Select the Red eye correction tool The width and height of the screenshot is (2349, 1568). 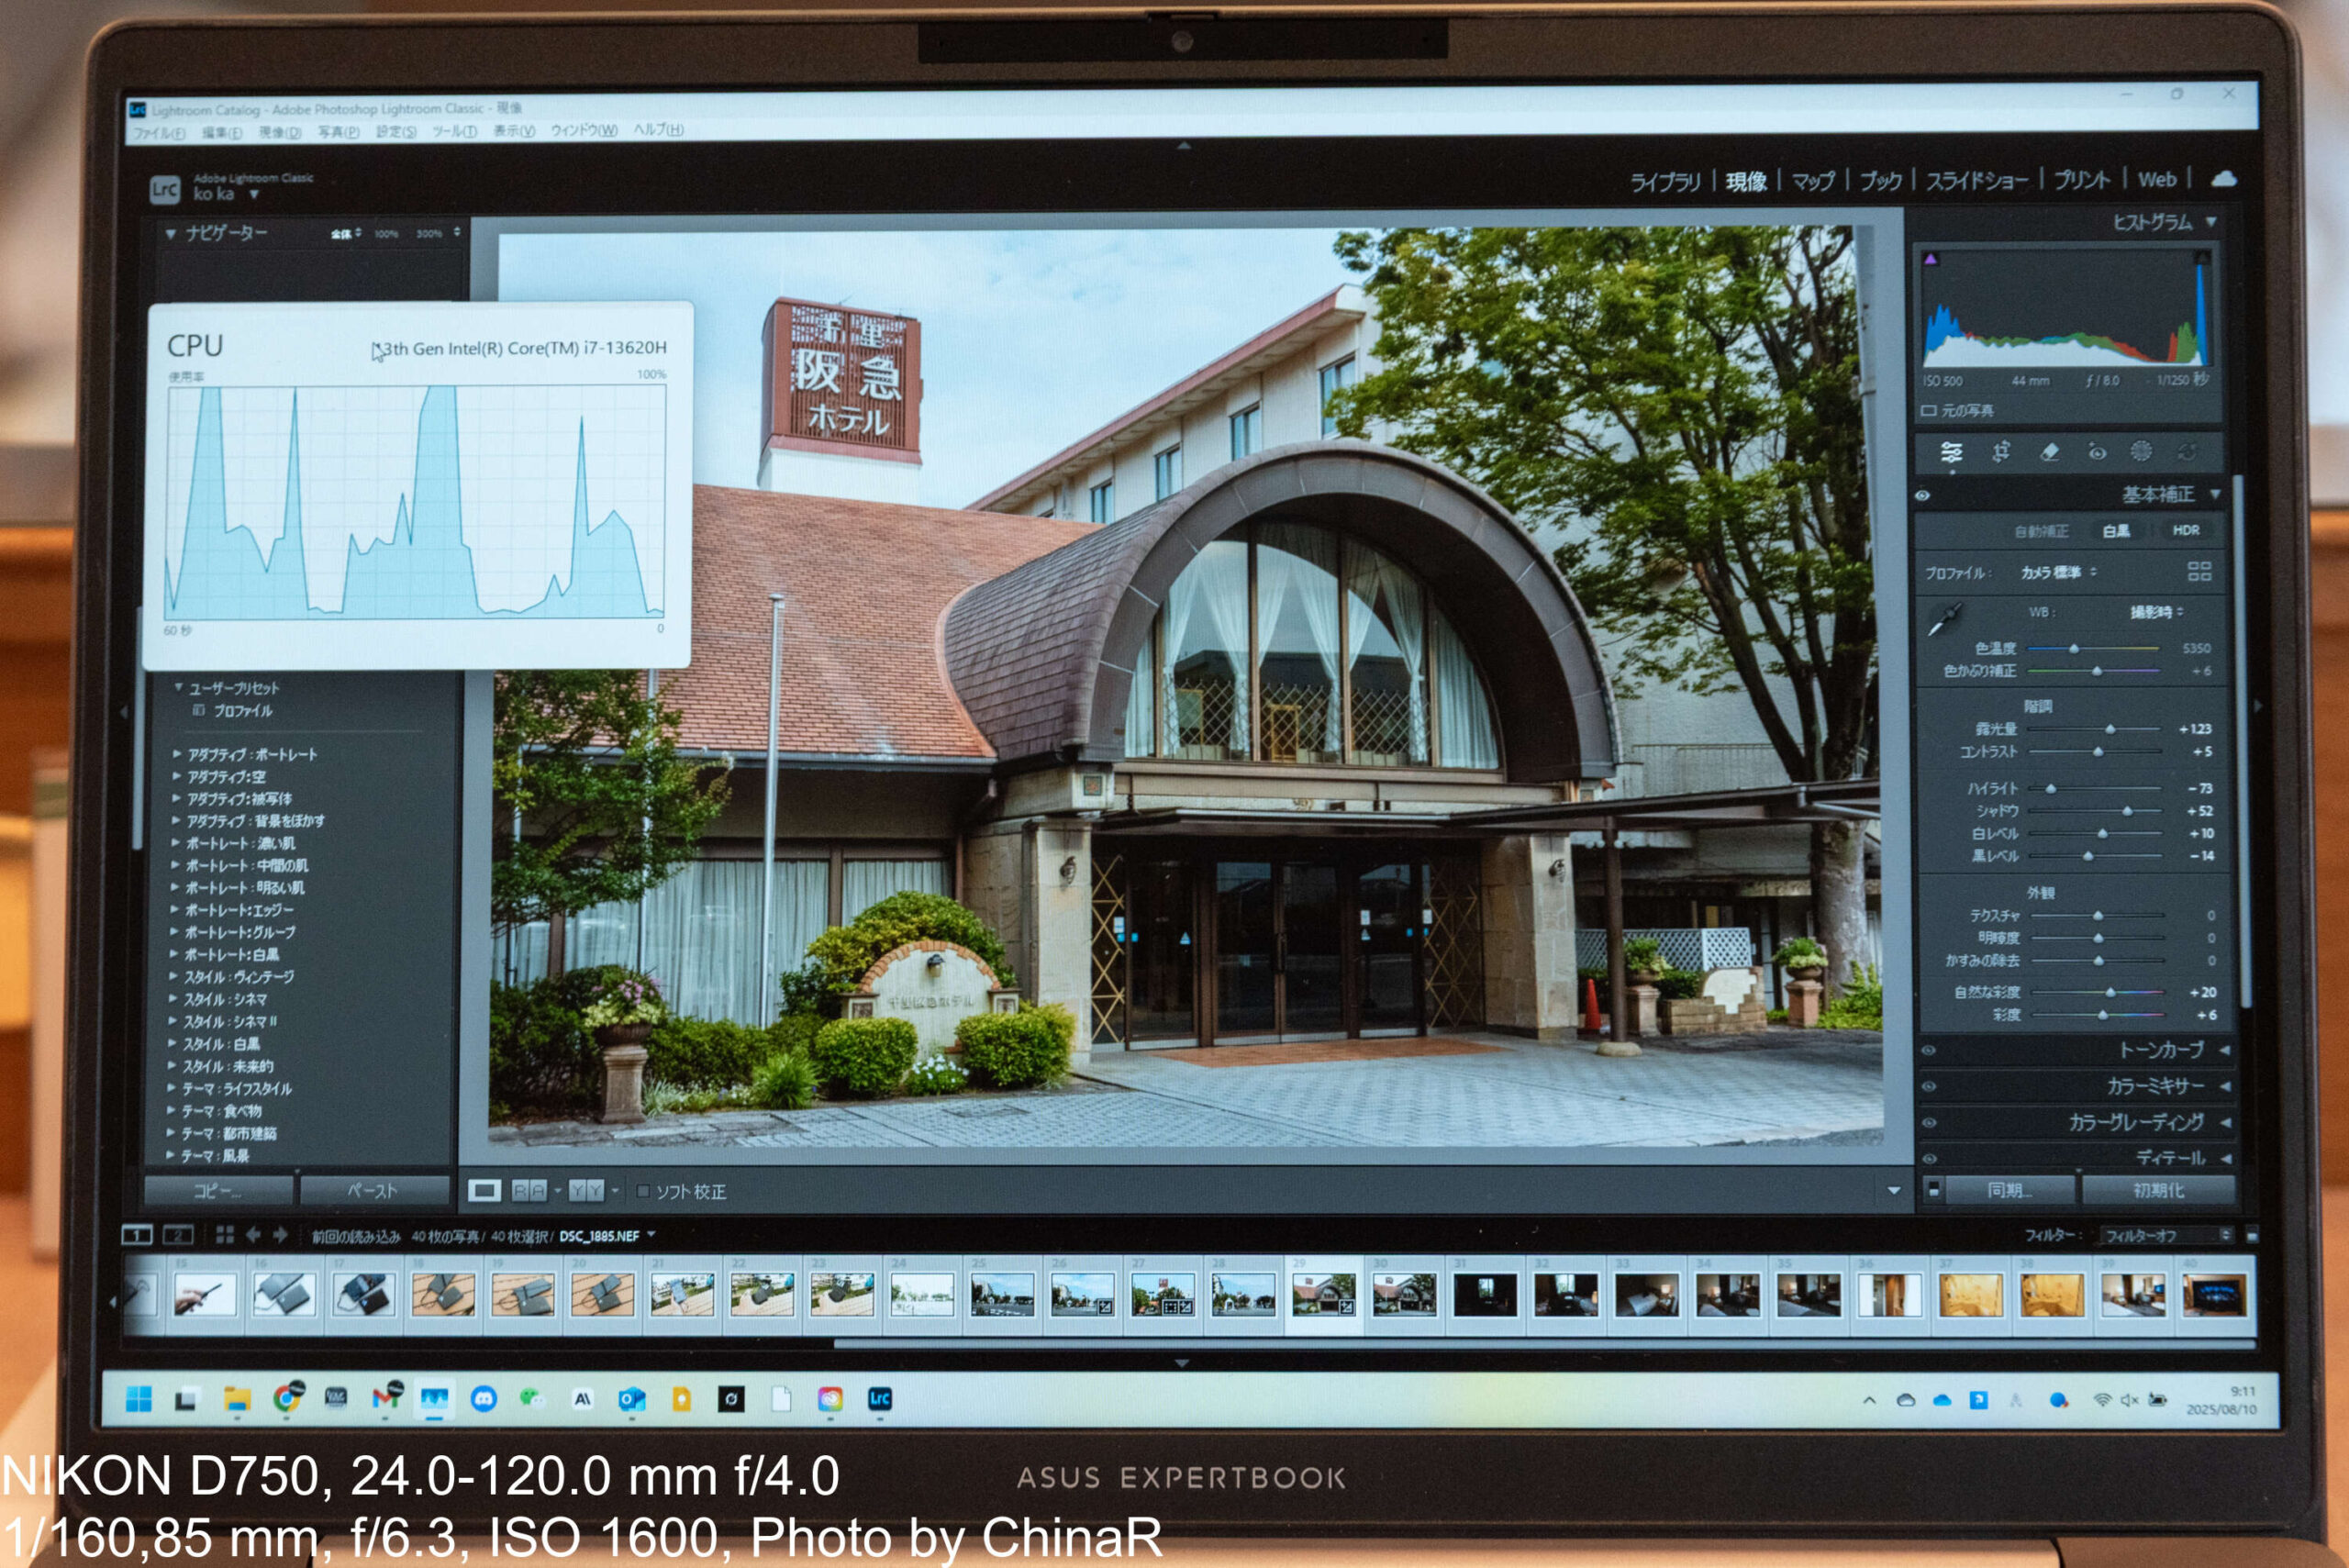[x=2096, y=452]
